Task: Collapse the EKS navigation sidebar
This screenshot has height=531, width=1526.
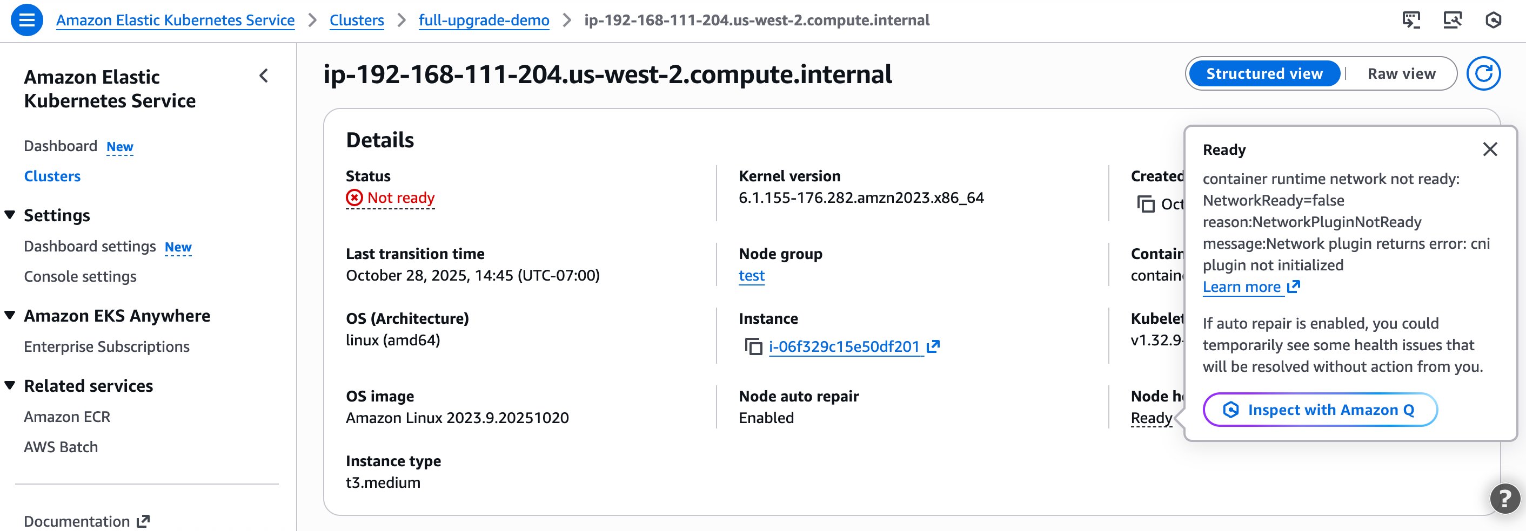Action: coord(263,76)
